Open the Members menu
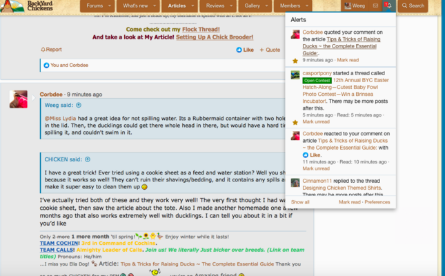 [290, 6]
